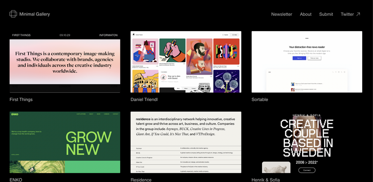Open the Twitter link
The width and height of the screenshot is (373, 182).
(347, 14)
